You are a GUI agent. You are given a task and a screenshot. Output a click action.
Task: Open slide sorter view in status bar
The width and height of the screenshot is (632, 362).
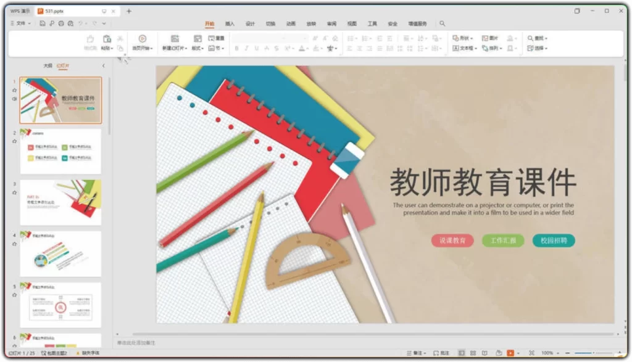(x=473, y=352)
